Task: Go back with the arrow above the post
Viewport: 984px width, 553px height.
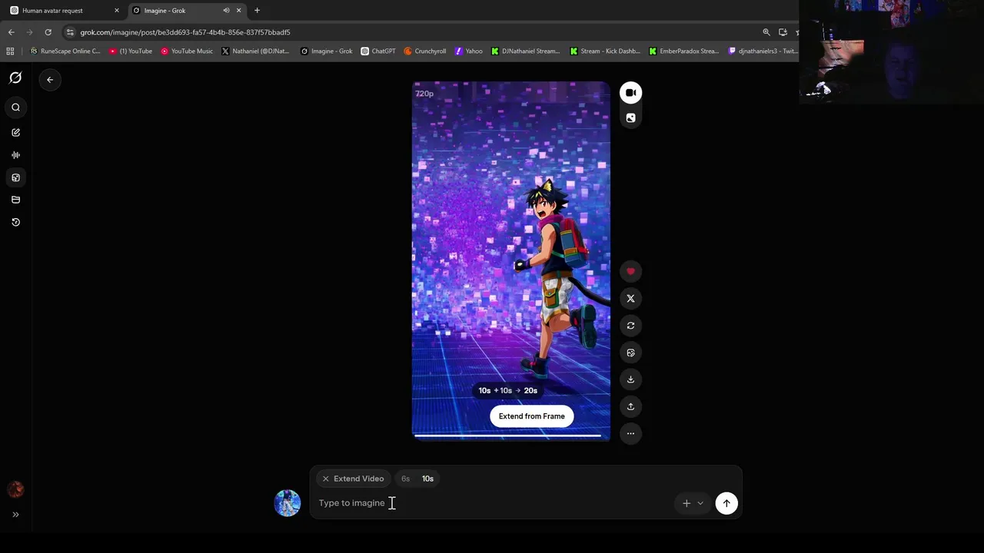Action: (50, 80)
